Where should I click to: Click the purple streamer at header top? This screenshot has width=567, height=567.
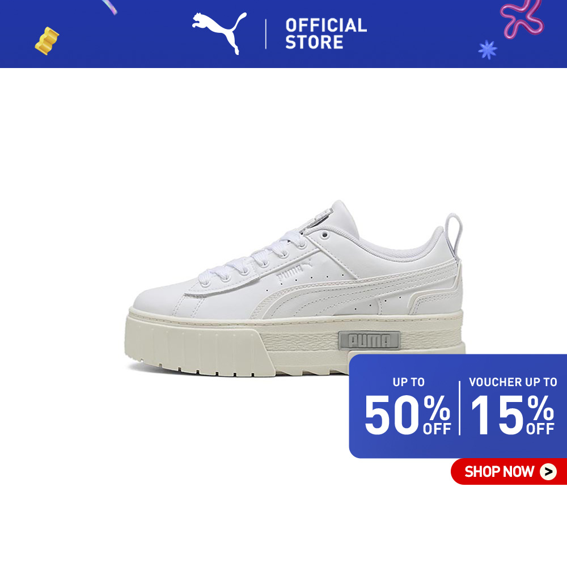109,7
